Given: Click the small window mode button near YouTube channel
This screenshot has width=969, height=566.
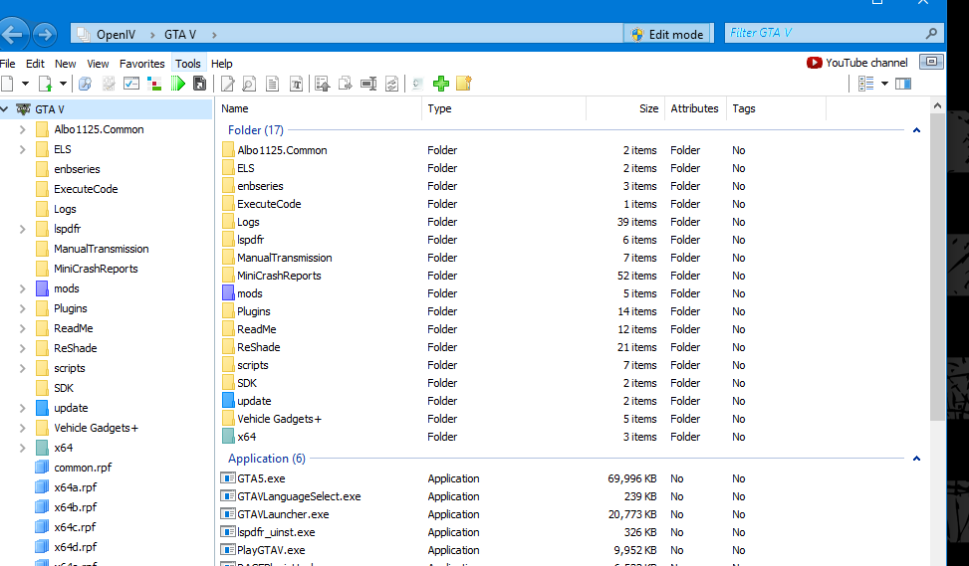Looking at the screenshot, I should click(x=931, y=62).
